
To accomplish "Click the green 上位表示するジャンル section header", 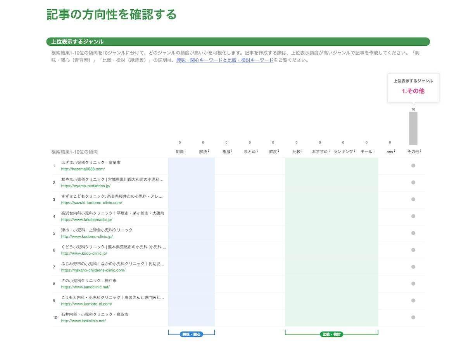I will coord(238,41).
